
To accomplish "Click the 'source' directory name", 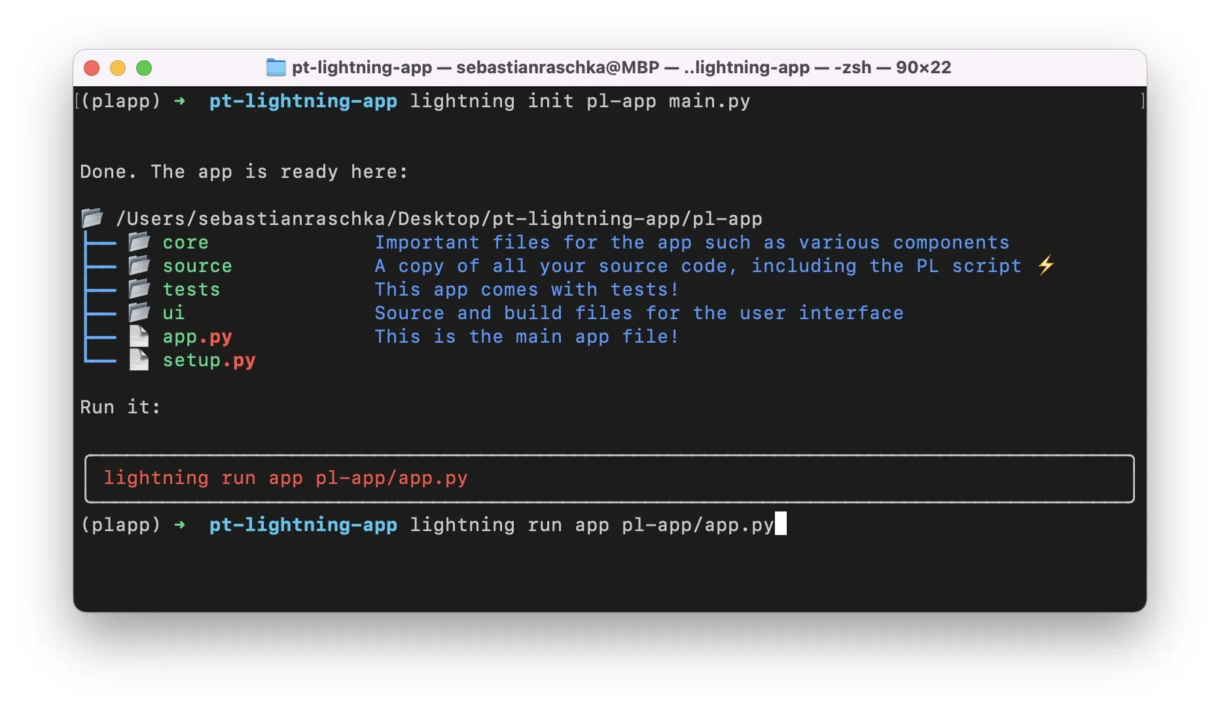I will point(198,266).
